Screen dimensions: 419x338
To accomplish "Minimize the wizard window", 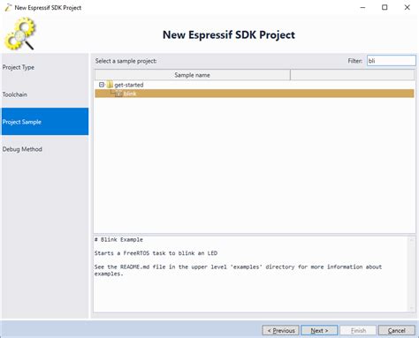I will point(362,7).
